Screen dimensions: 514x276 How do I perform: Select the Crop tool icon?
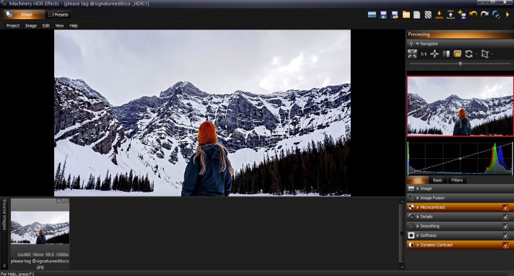tap(486, 53)
